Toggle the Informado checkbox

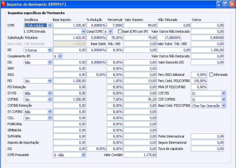coord(211,75)
